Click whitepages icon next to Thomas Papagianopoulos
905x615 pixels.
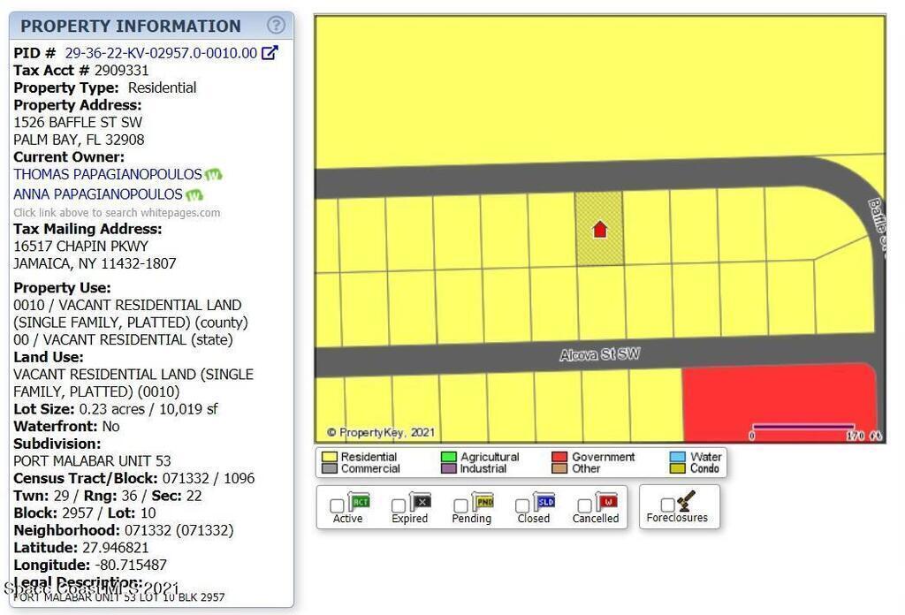214,175
